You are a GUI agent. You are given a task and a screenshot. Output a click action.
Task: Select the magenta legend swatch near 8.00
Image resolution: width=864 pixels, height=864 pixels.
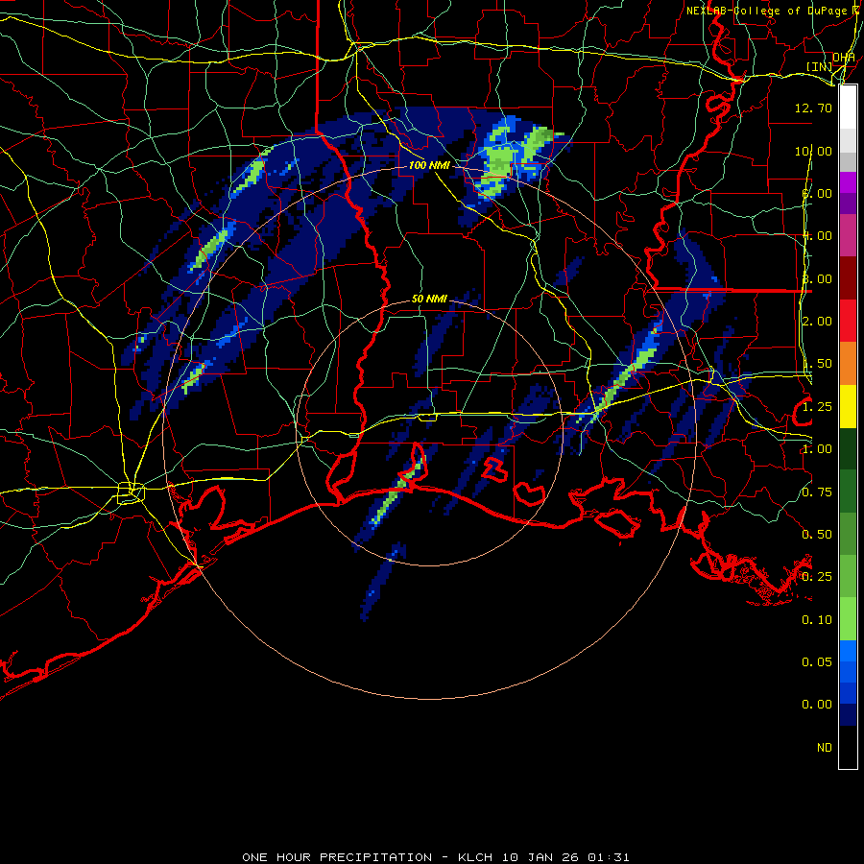pos(848,182)
